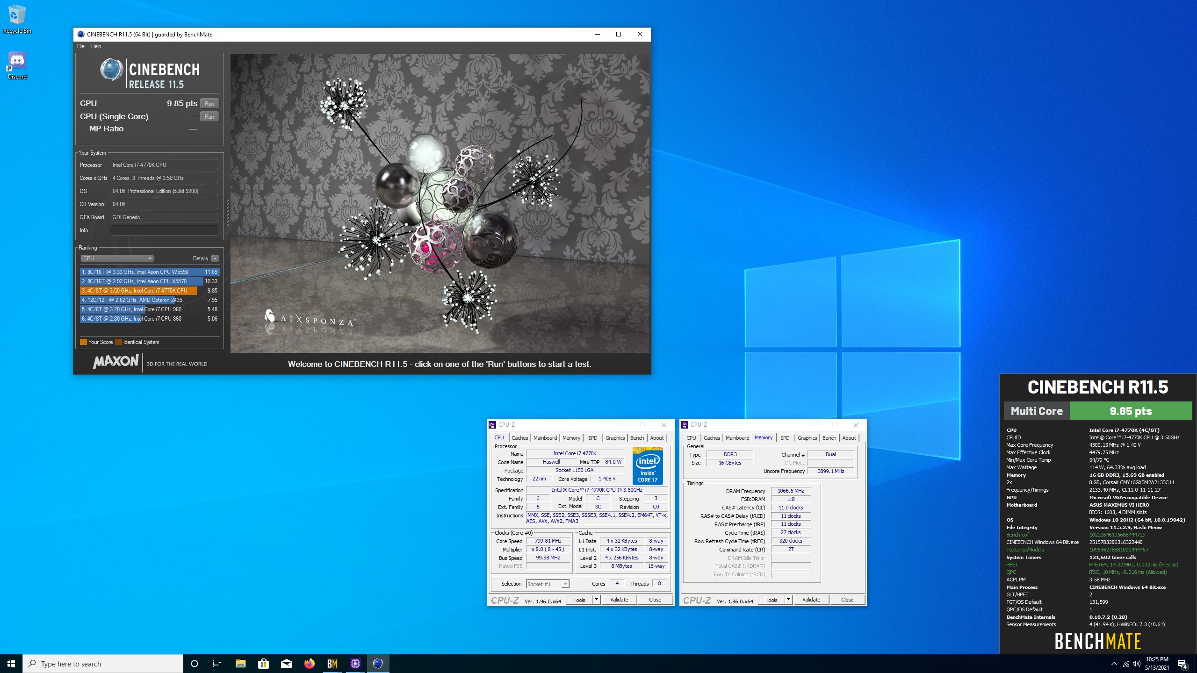Open Bench tab in left CPU-Z window
Image resolution: width=1197 pixels, height=673 pixels.
pyautogui.click(x=637, y=438)
